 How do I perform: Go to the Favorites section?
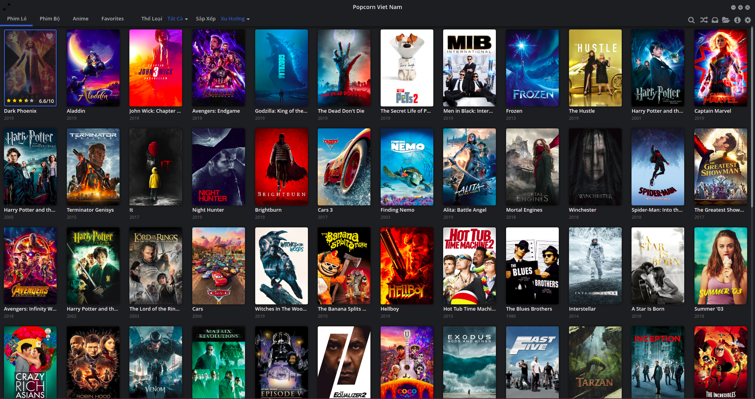[x=112, y=18]
